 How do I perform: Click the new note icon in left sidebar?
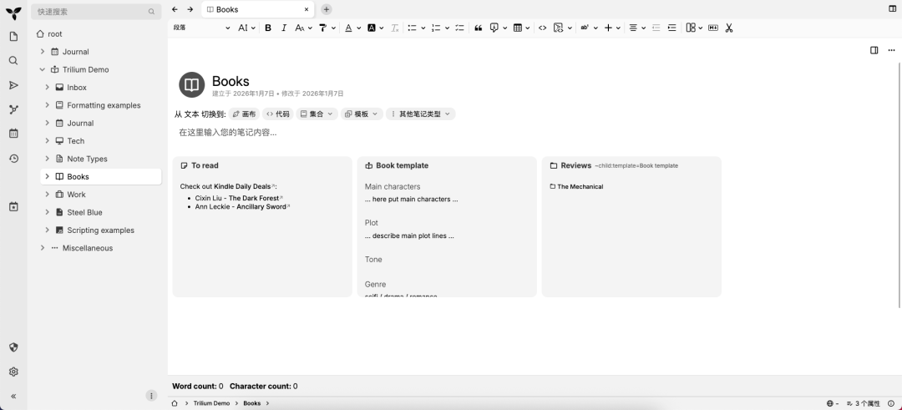pyautogui.click(x=13, y=37)
